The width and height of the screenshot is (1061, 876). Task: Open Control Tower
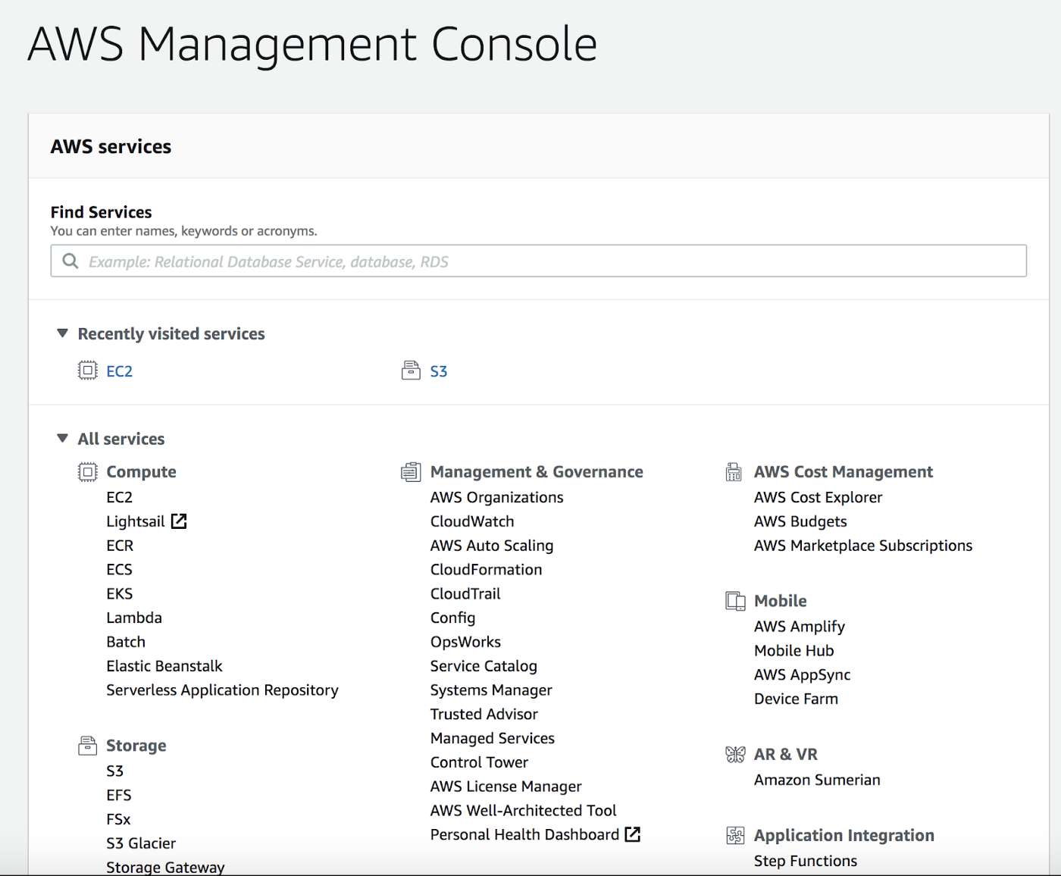click(479, 762)
